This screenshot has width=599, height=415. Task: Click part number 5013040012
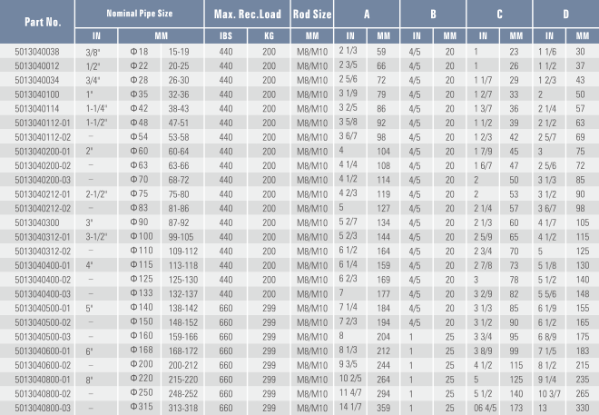pos(37,65)
